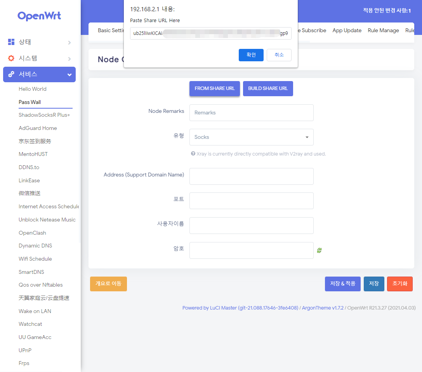Open Unblock Netease Music entry

[47, 220]
